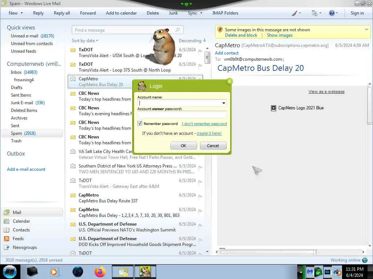Flag the first TxDOT US54 South message

click(x=200, y=51)
